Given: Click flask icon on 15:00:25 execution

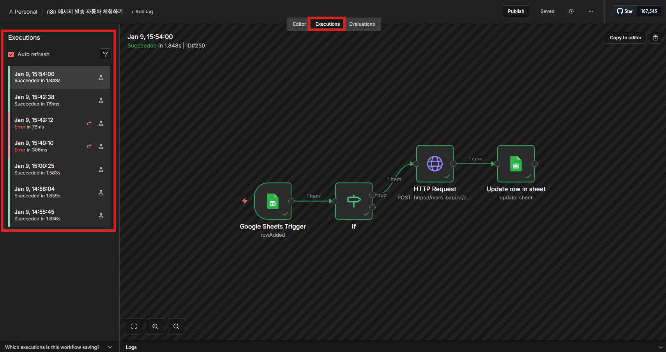Looking at the screenshot, I should (x=101, y=169).
